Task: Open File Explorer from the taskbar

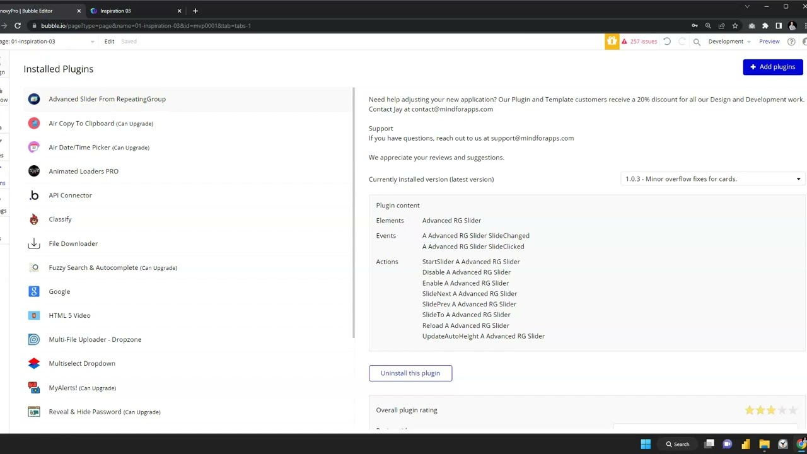Action: 764,444
